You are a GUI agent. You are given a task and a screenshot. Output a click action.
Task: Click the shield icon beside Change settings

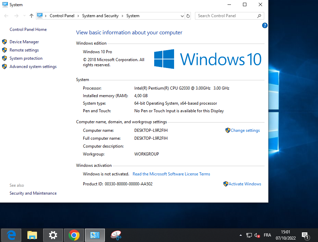[x=228, y=130]
